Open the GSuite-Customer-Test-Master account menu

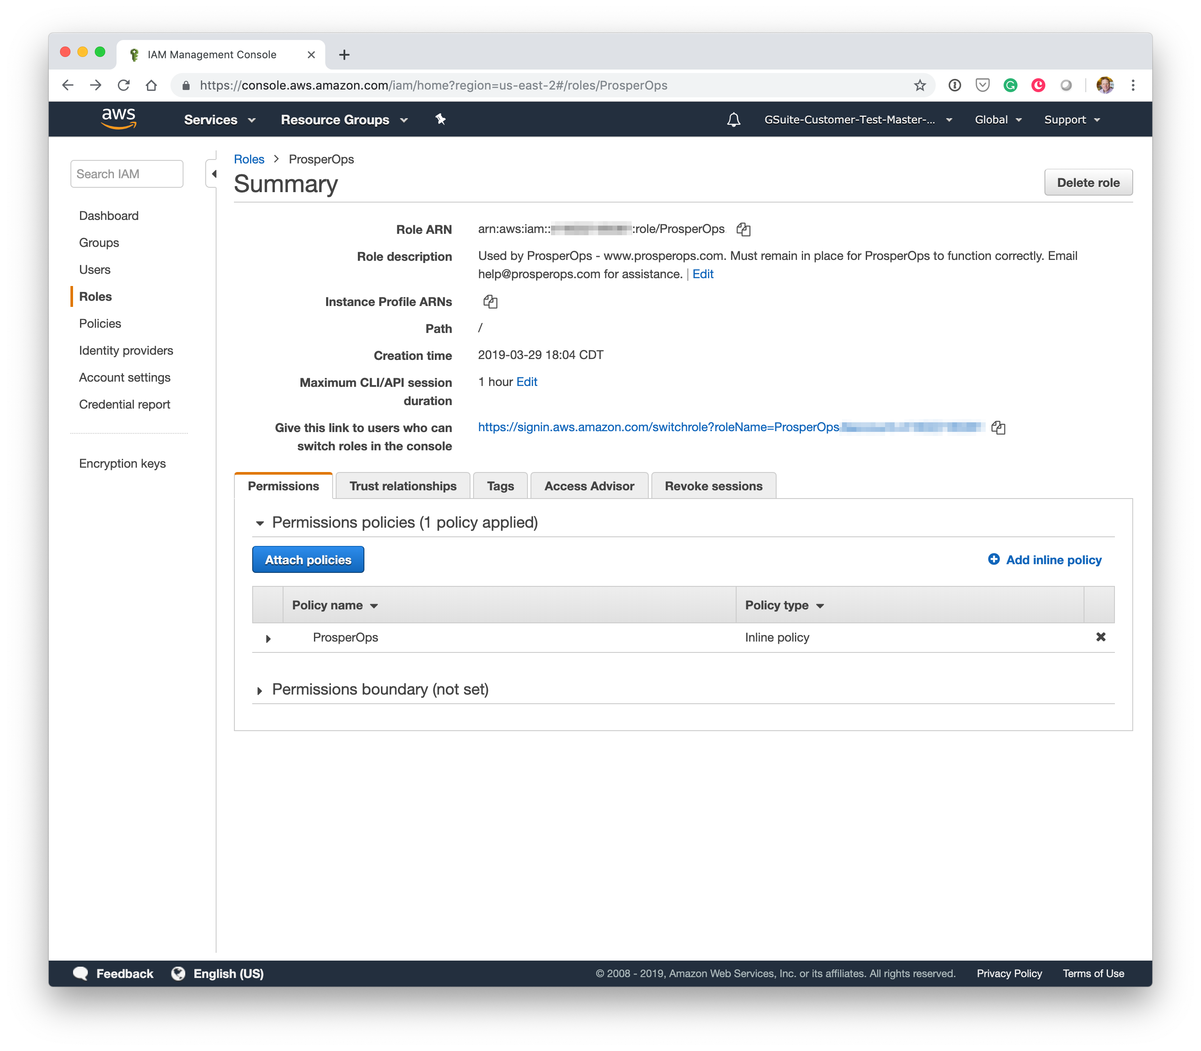[x=858, y=120]
